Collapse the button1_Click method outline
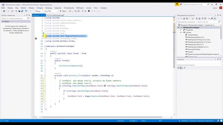This screenshot has height=125, width=223. coord(45,76)
